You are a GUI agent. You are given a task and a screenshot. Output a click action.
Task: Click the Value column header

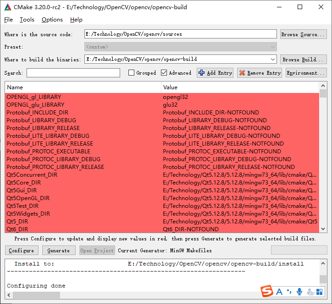coord(240,87)
